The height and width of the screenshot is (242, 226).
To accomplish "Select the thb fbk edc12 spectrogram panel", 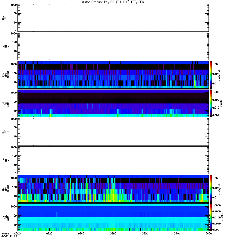I will click(x=113, y=75).
